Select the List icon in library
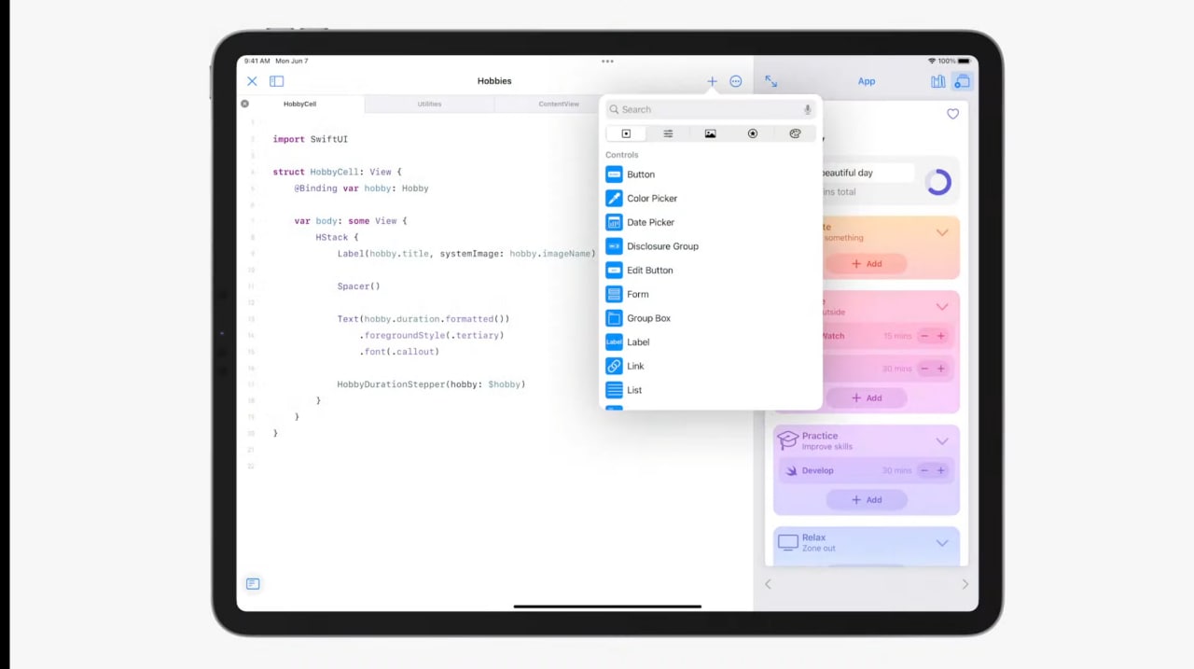The height and width of the screenshot is (669, 1194). point(614,390)
